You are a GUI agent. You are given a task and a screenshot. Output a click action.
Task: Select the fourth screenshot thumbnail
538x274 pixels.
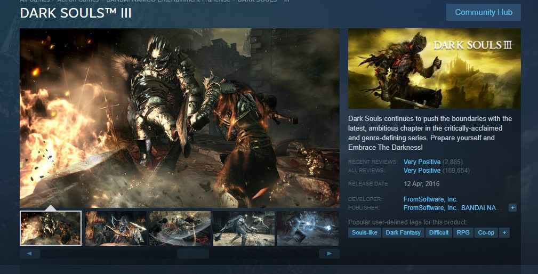click(244, 228)
